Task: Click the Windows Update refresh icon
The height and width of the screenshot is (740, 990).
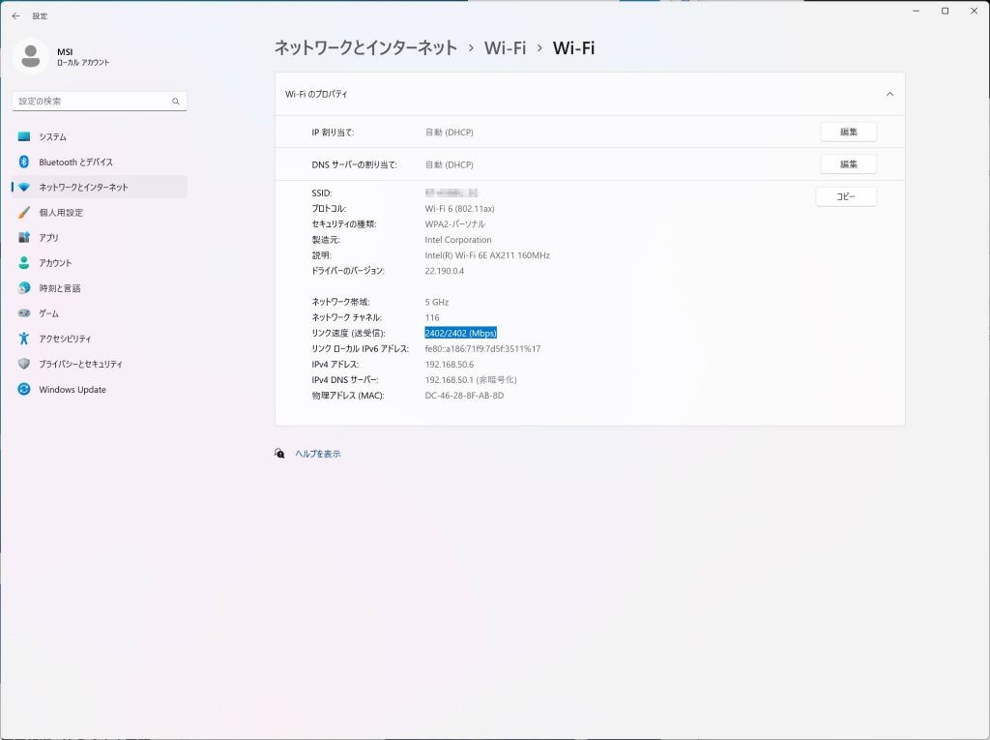Action: 24,389
